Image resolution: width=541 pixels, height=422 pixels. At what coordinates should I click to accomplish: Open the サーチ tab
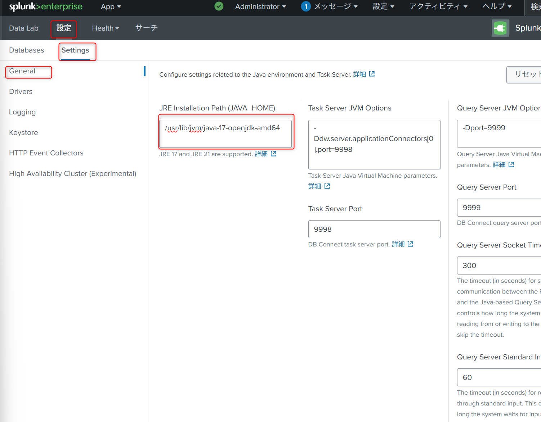pos(147,28)
